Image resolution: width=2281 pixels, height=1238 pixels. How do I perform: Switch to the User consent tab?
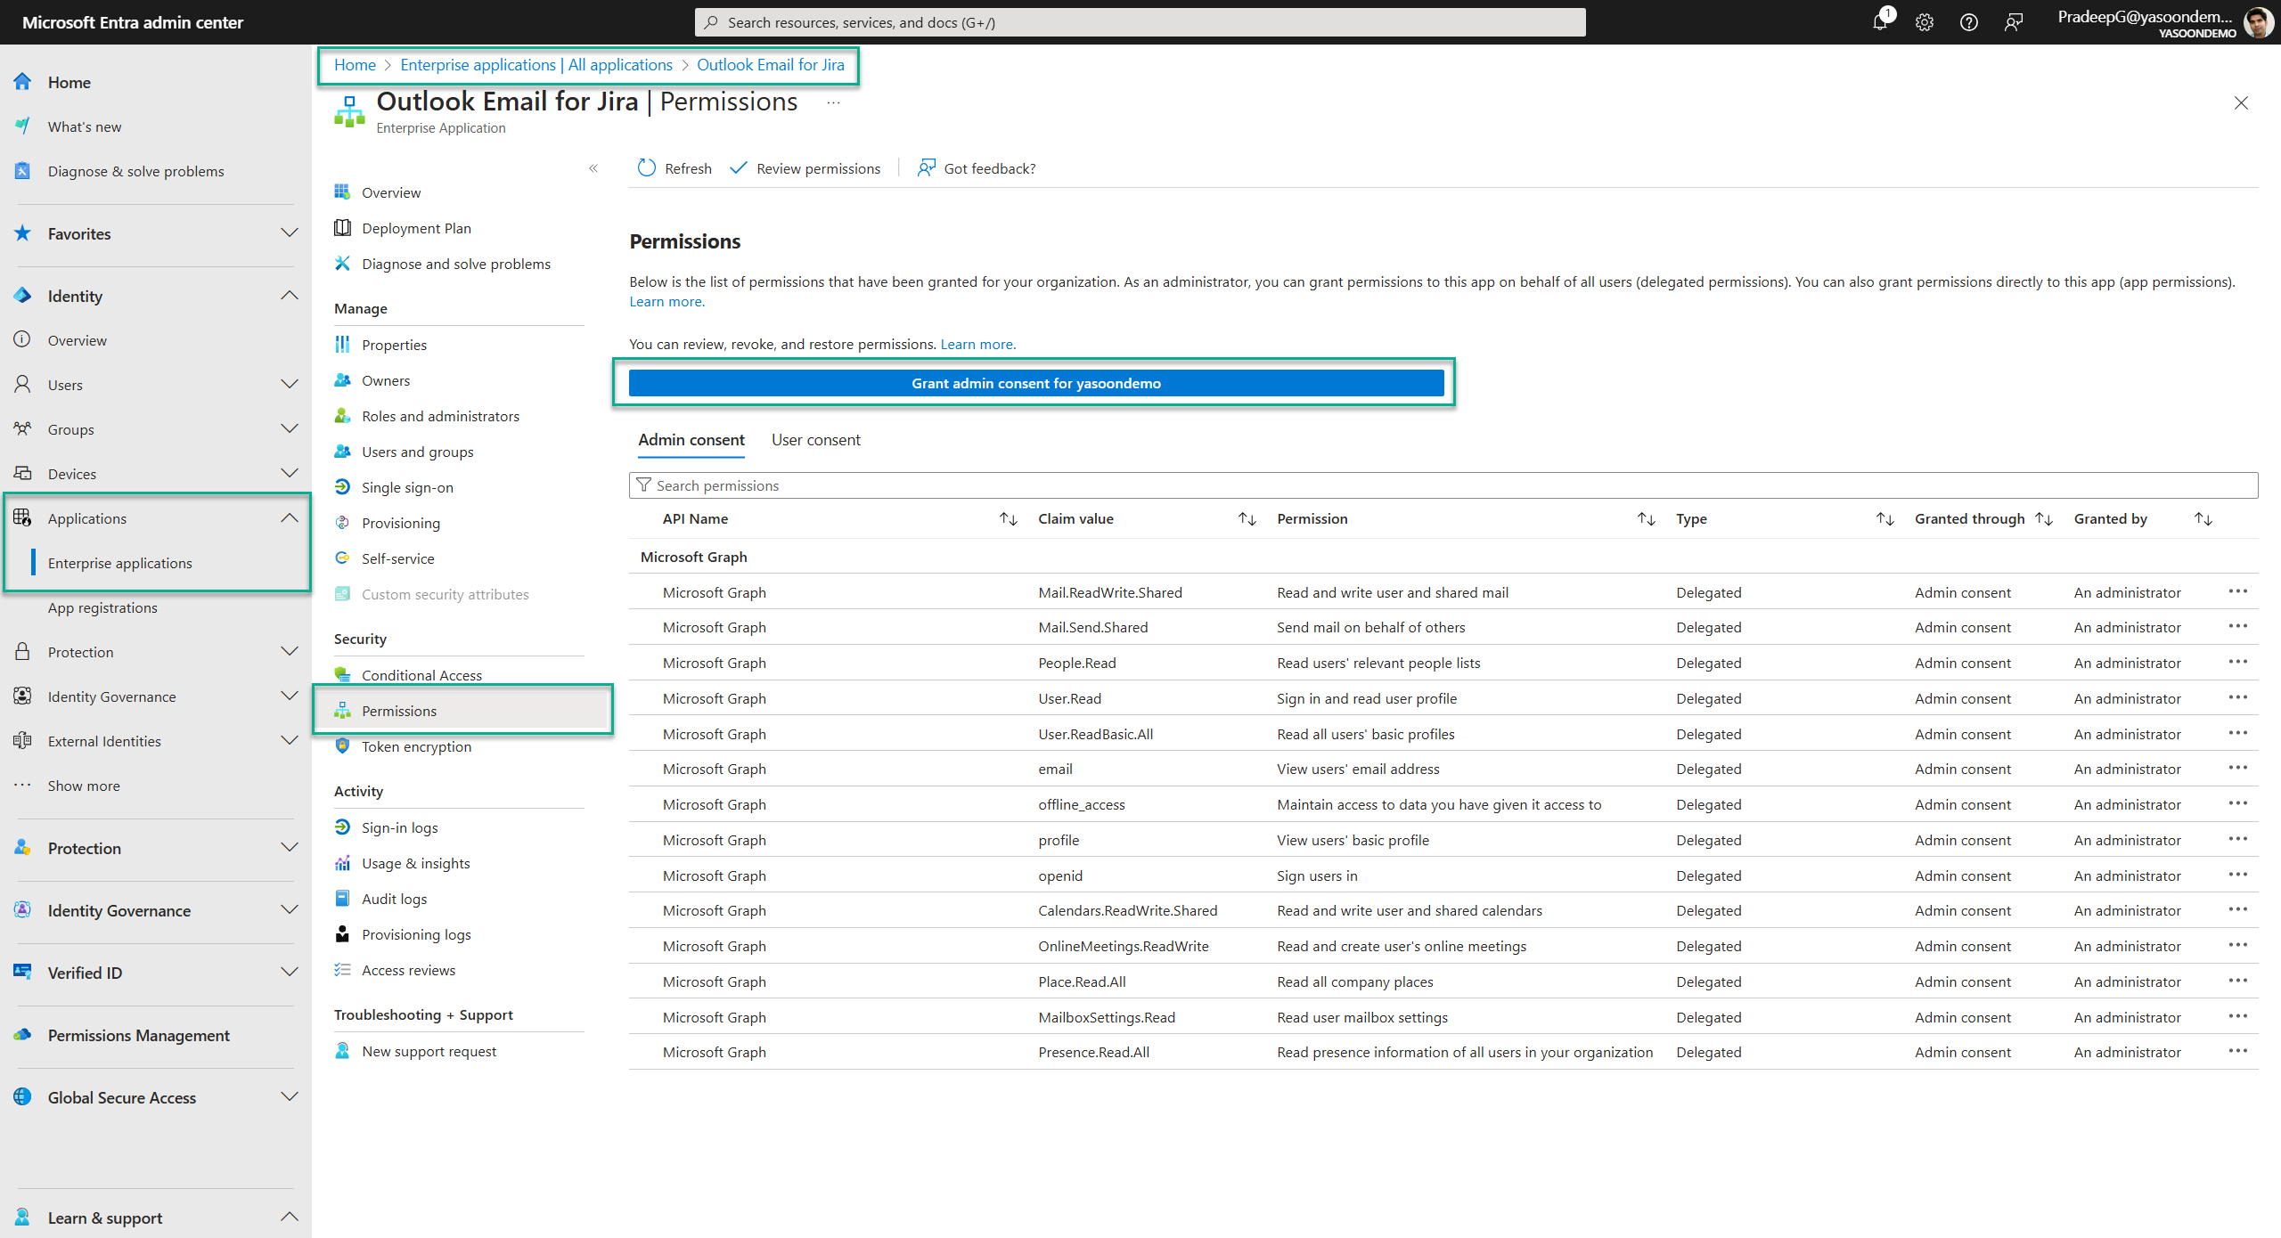(815, 440)
